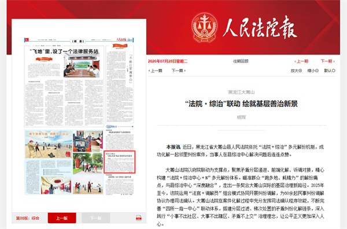Click the beach photography photo in the page preview
Image resolution: width=347 pixels, height=229 pixels.
[x=49, y=144]
